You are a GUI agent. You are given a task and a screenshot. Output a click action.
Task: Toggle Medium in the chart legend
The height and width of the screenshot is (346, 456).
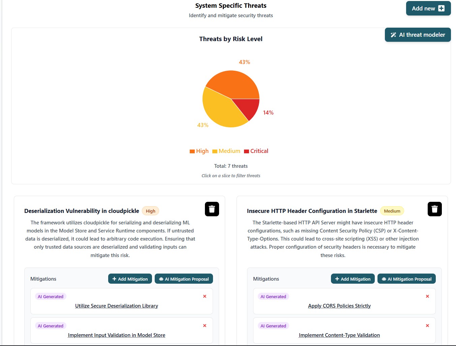coord(226,151)
